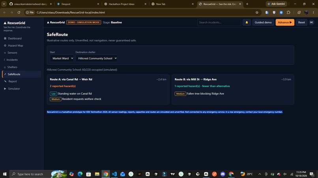The image size is (318, 178).
Task: Click the notifications bell icon
Action: [x=247, y=22]
